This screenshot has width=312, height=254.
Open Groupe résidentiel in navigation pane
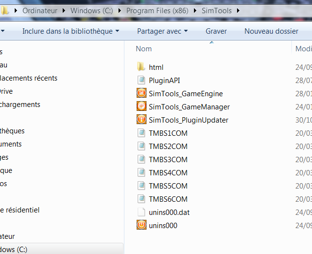pos(20,210)
